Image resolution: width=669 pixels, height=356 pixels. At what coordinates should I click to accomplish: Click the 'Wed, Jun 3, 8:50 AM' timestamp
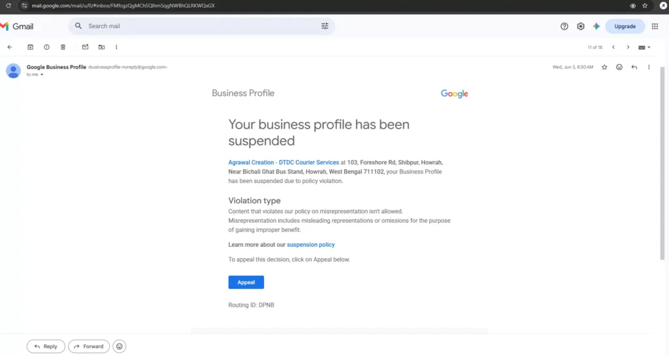tap(572, 67)
